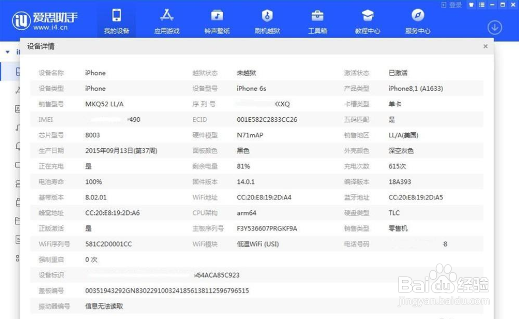Image resolution: width=519 pixels, height=319 pixels.
Task: Open the 服务中心 service center
Action: 418,21
